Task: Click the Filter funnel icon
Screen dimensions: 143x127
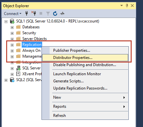Action: pos(48,14)
